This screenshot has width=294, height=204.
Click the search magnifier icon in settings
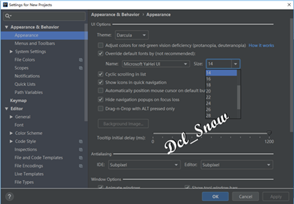point(7,16)
